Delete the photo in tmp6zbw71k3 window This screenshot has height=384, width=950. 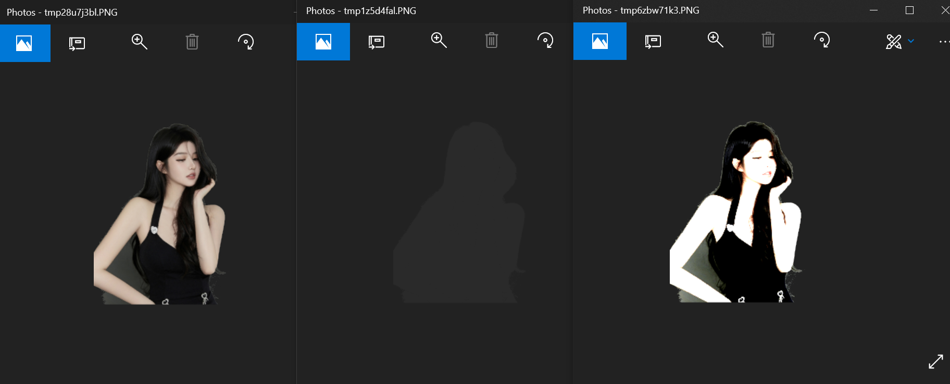[x=768, y=40]
